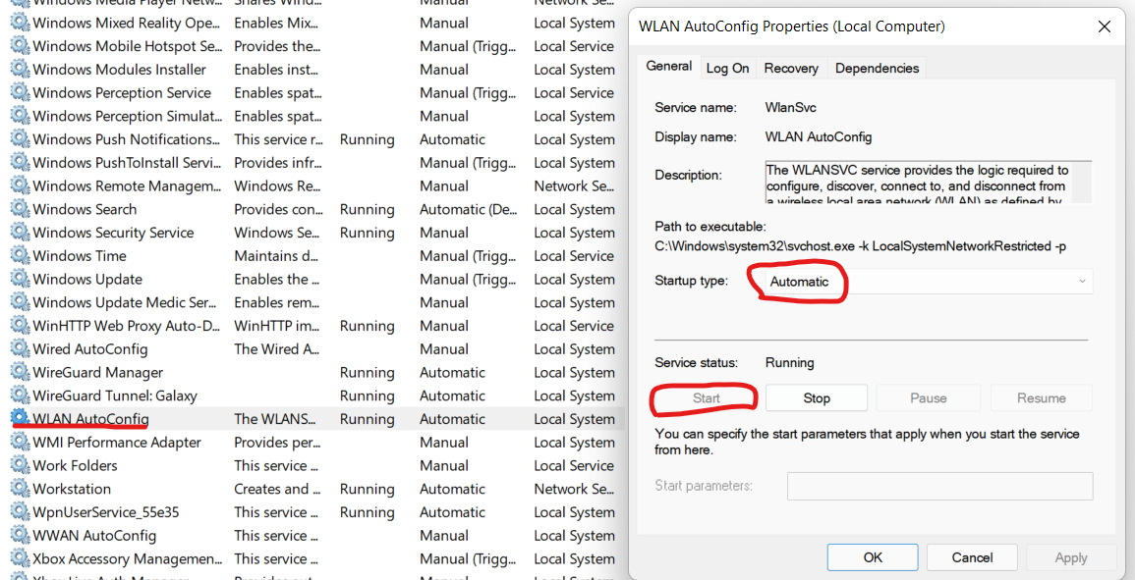Click gear icon beside Windows Update service
This screenshot has height=580, width=1135.
[x=20, y=279]
